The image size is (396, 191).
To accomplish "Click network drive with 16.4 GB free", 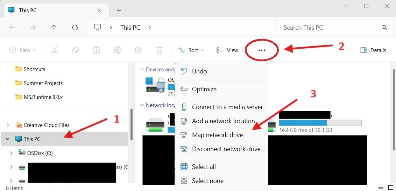I will [x=315, y=122].
